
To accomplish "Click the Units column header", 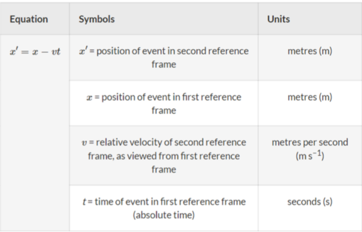I will tap(278, 19).
